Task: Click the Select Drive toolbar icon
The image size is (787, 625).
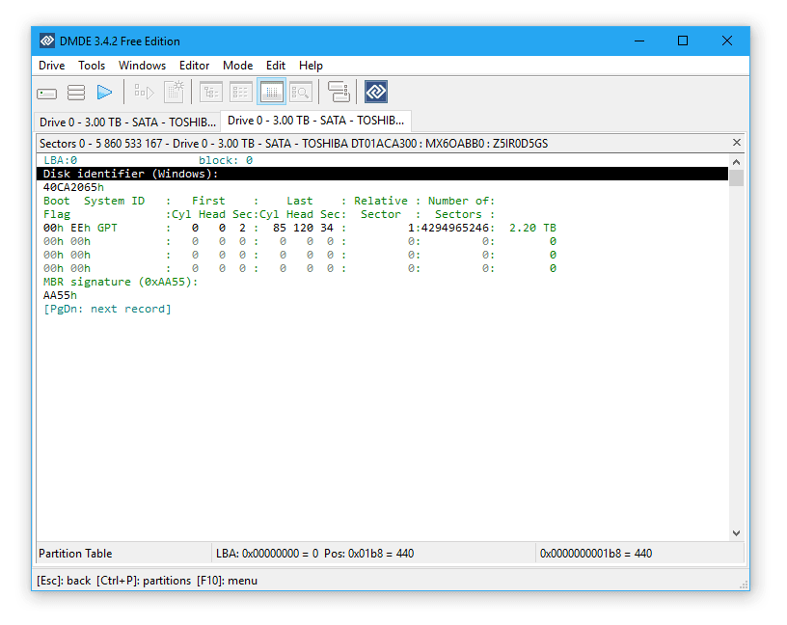Action: tap(46, 94)
